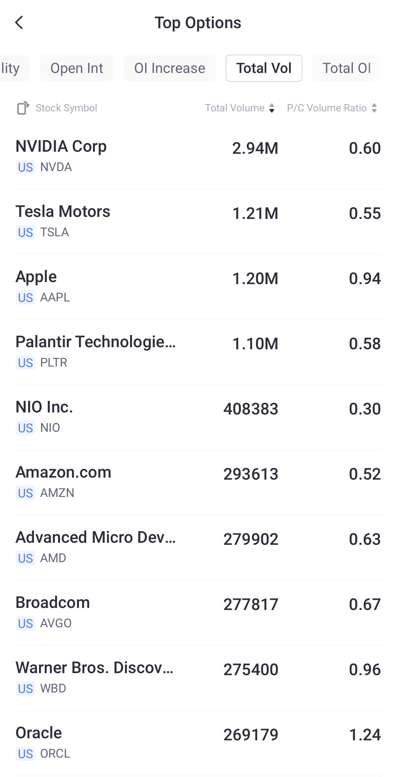
Task: Open the Oracle ORCL row
Action: click(198, 743)
